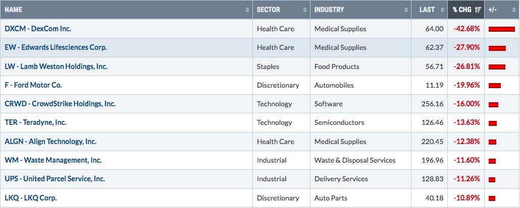Click the INDUSTRY column sort arrows
The width and height of the screenshot is (520, 208).
pyautogui.click(x=406, y=10)
